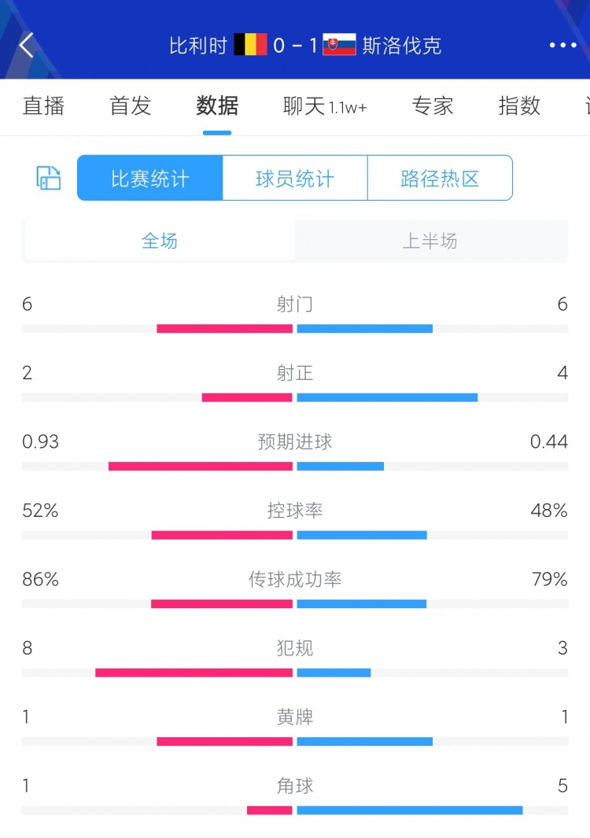Screen dimensions: 590x838
Task: Open the three-dot more options menu
Action: pos(562,45)
